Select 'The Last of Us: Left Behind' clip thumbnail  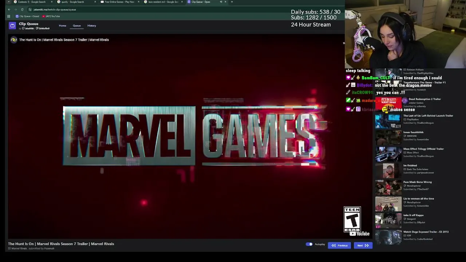[x=388, y=121]
